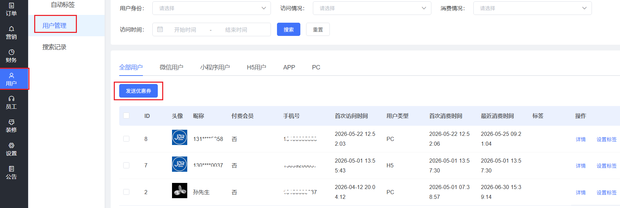Click the 发送优惠券 button
Screen dimensions: 620x208
pos(138,91)
